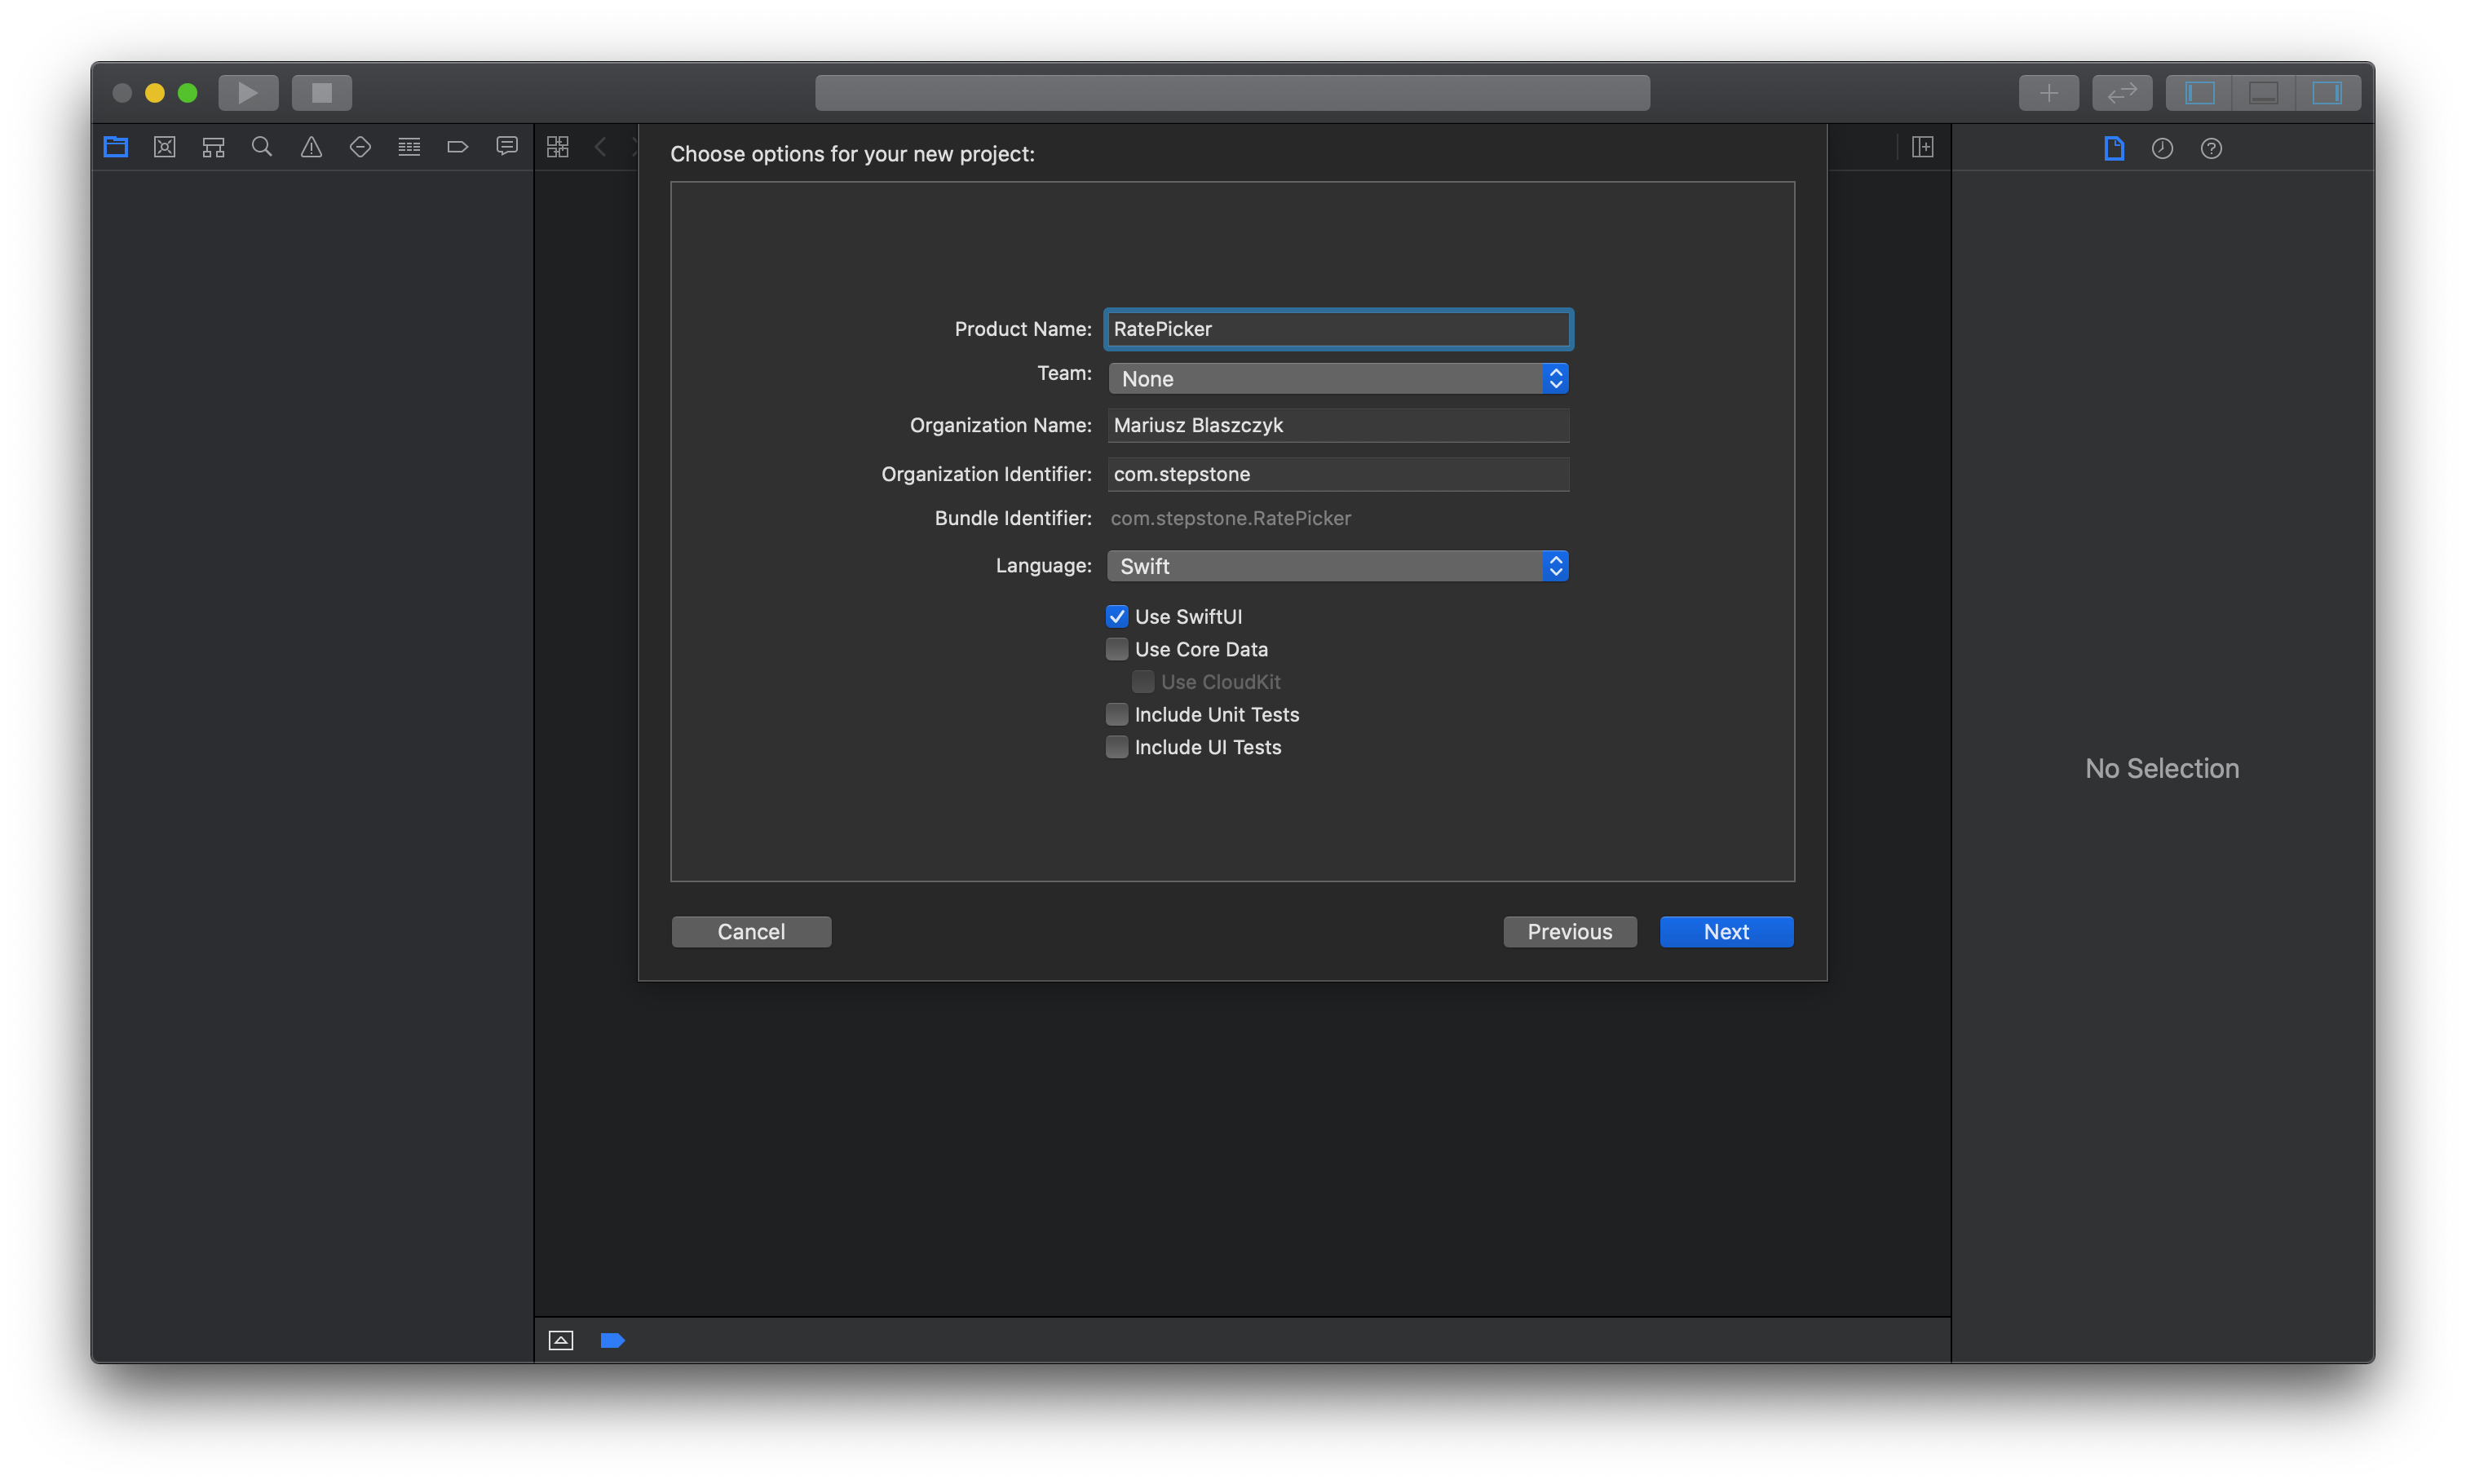Uncheck the Use SwiftUI checkbox
This screenshot has height=1484, width=2466.
pos(1117,616)
